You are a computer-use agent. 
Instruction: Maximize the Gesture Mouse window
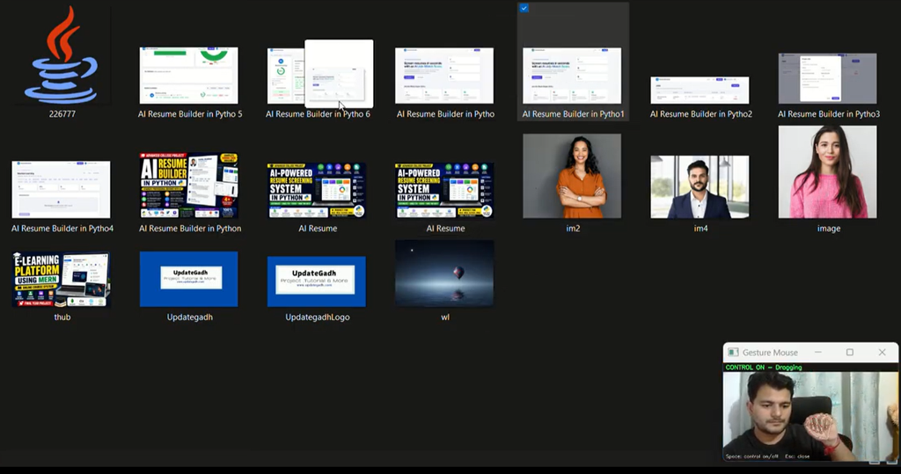click(x=850, y=352)
